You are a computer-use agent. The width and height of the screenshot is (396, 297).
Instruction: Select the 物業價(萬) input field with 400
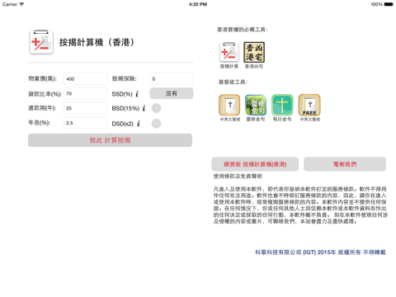pos(85,79)
